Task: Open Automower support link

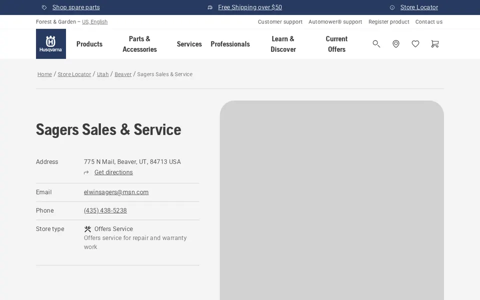Action: [335, 21]
